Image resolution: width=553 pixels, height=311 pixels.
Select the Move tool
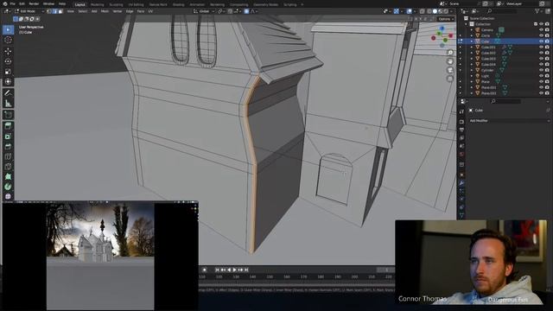pos(8,51)
